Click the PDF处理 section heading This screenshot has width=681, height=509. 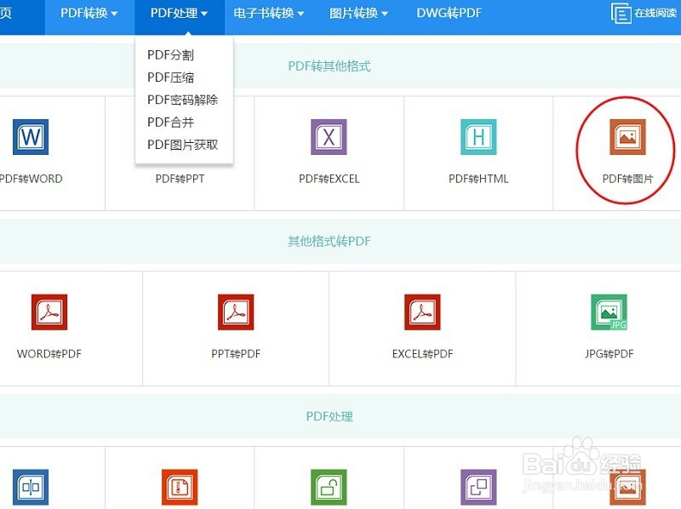coord(329,416)
